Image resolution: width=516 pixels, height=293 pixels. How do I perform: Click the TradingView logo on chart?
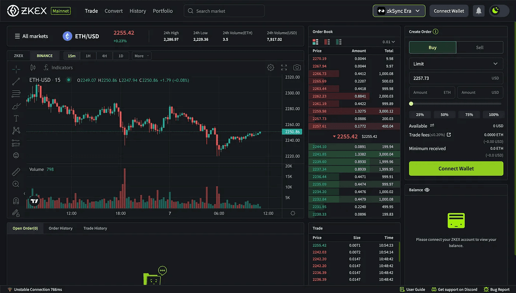click(x=34, y=201)
